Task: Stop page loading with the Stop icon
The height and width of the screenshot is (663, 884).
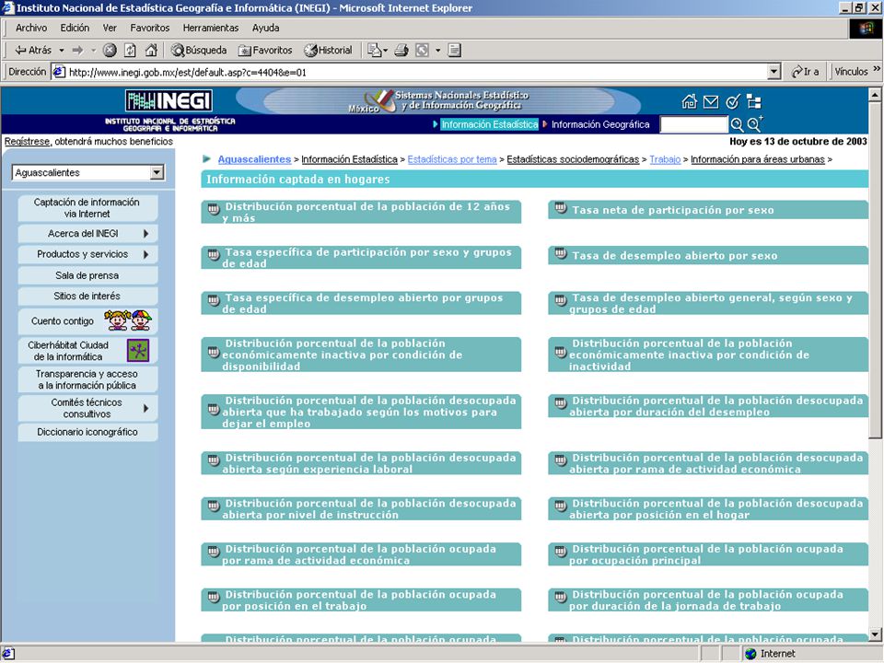Action: click(110, 50)
